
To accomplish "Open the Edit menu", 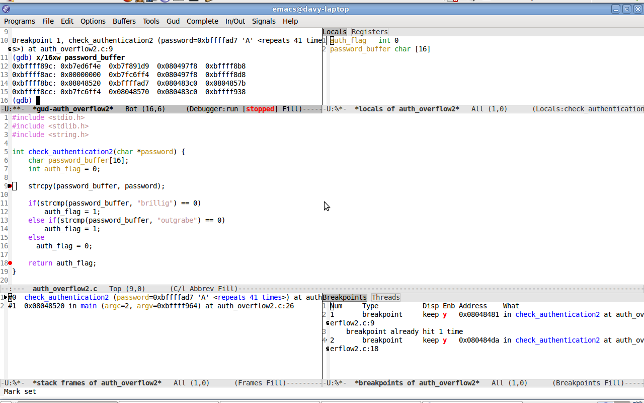I will click(67, 21).
